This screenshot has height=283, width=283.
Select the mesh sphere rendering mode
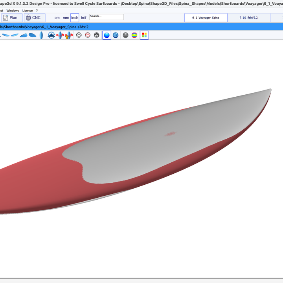97,35
